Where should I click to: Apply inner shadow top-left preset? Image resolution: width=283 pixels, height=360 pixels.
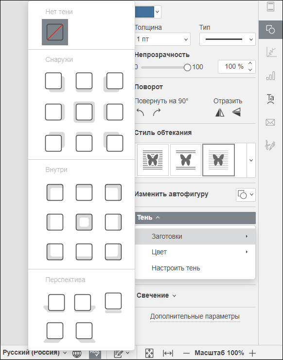[55, 192]
